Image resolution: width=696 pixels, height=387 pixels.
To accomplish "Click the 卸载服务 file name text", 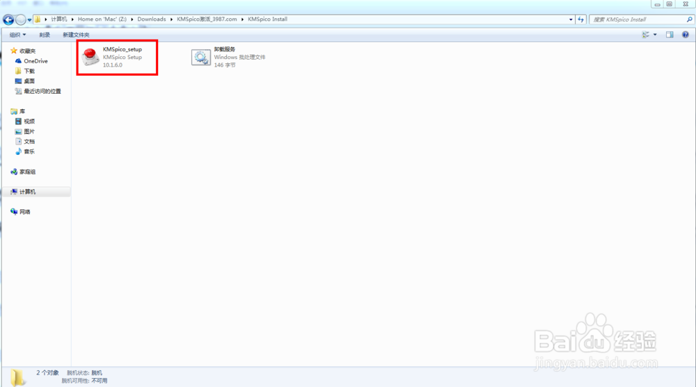I will pos(225,49).
